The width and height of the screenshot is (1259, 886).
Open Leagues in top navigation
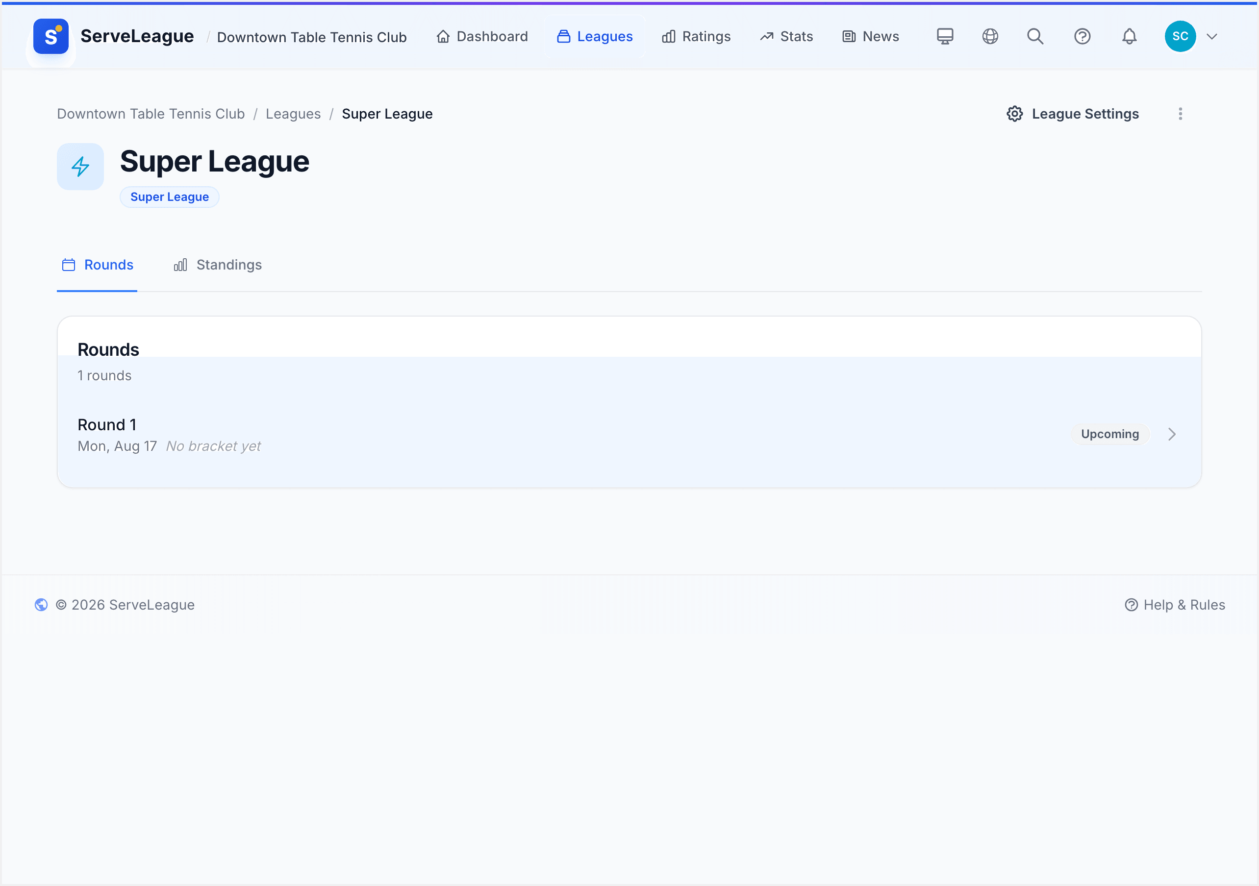[595, 36]
